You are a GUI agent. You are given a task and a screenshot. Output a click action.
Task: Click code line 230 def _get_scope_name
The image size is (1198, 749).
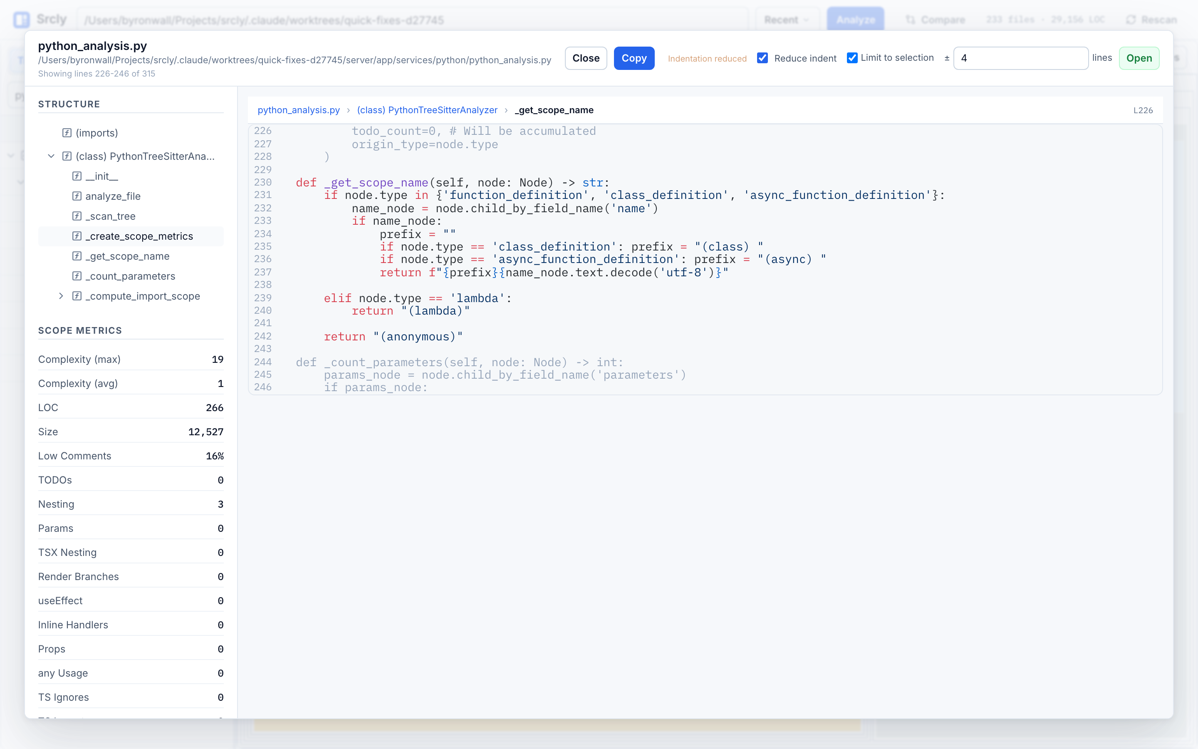tap(453, 182)
